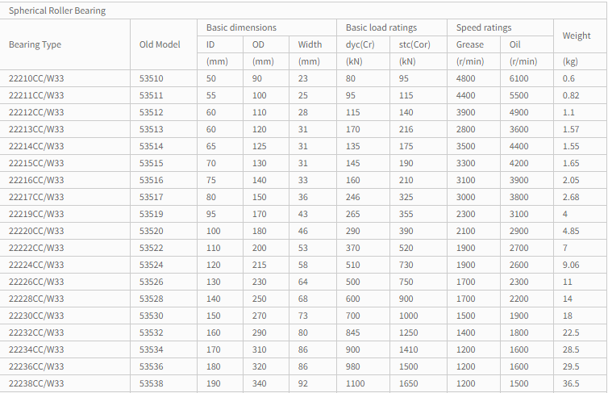
Task: Click the stc(Cor) sub-header
Action: coord(415,44)
